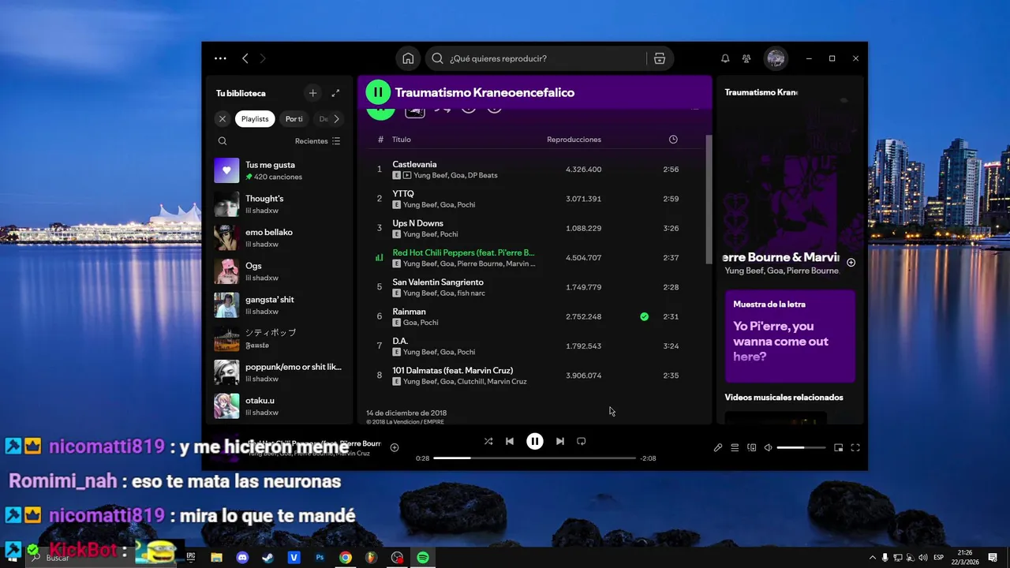The width and height of the screenshot is (1010, 568).
Task: Switch Spotify to full screen mode
Action: click(855, 447)
